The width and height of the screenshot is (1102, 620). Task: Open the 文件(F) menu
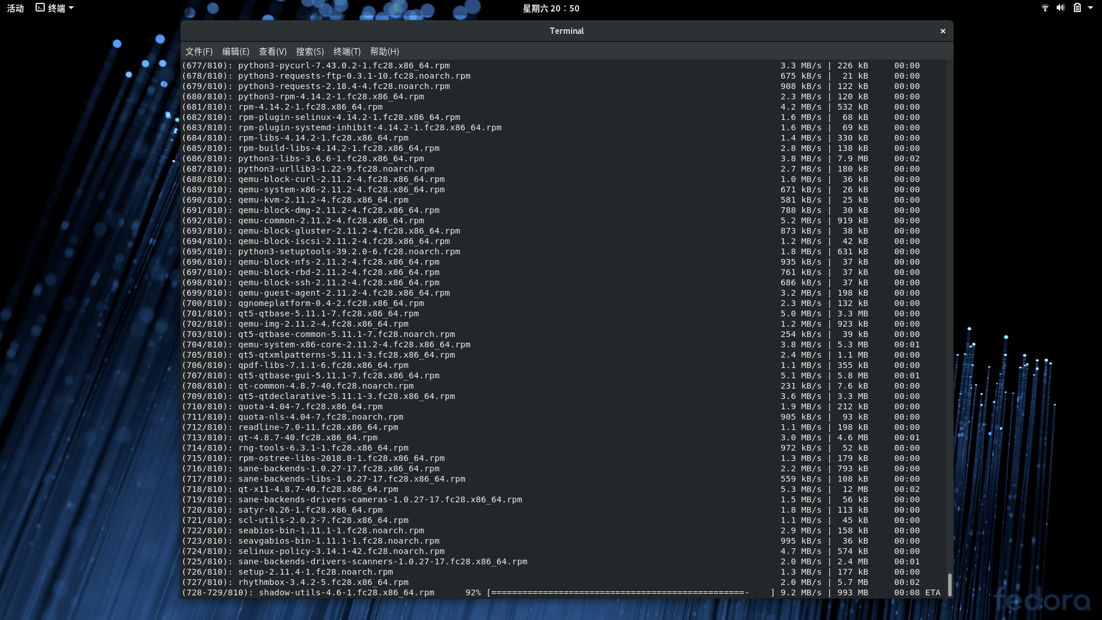[199, 52]
